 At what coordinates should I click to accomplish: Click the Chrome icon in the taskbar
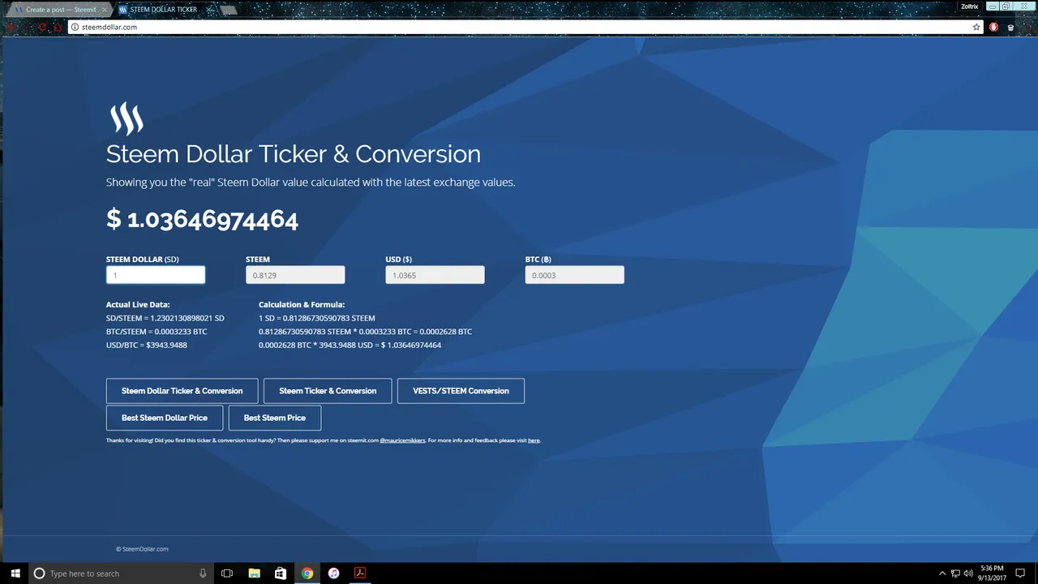(307, 573)
